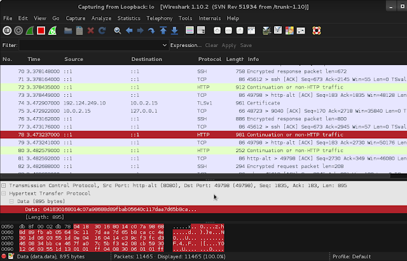Screen dimensions: 407x261
Task: Open the View menu
Action: [x=40, y=18]
